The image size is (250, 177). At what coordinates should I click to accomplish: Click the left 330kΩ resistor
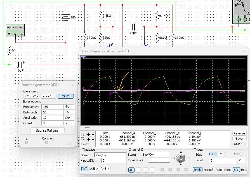[84, 38]
